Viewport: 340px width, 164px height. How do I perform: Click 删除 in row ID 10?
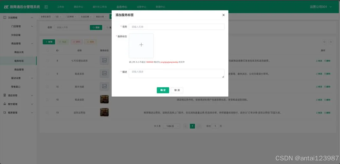tap(327, 87)
